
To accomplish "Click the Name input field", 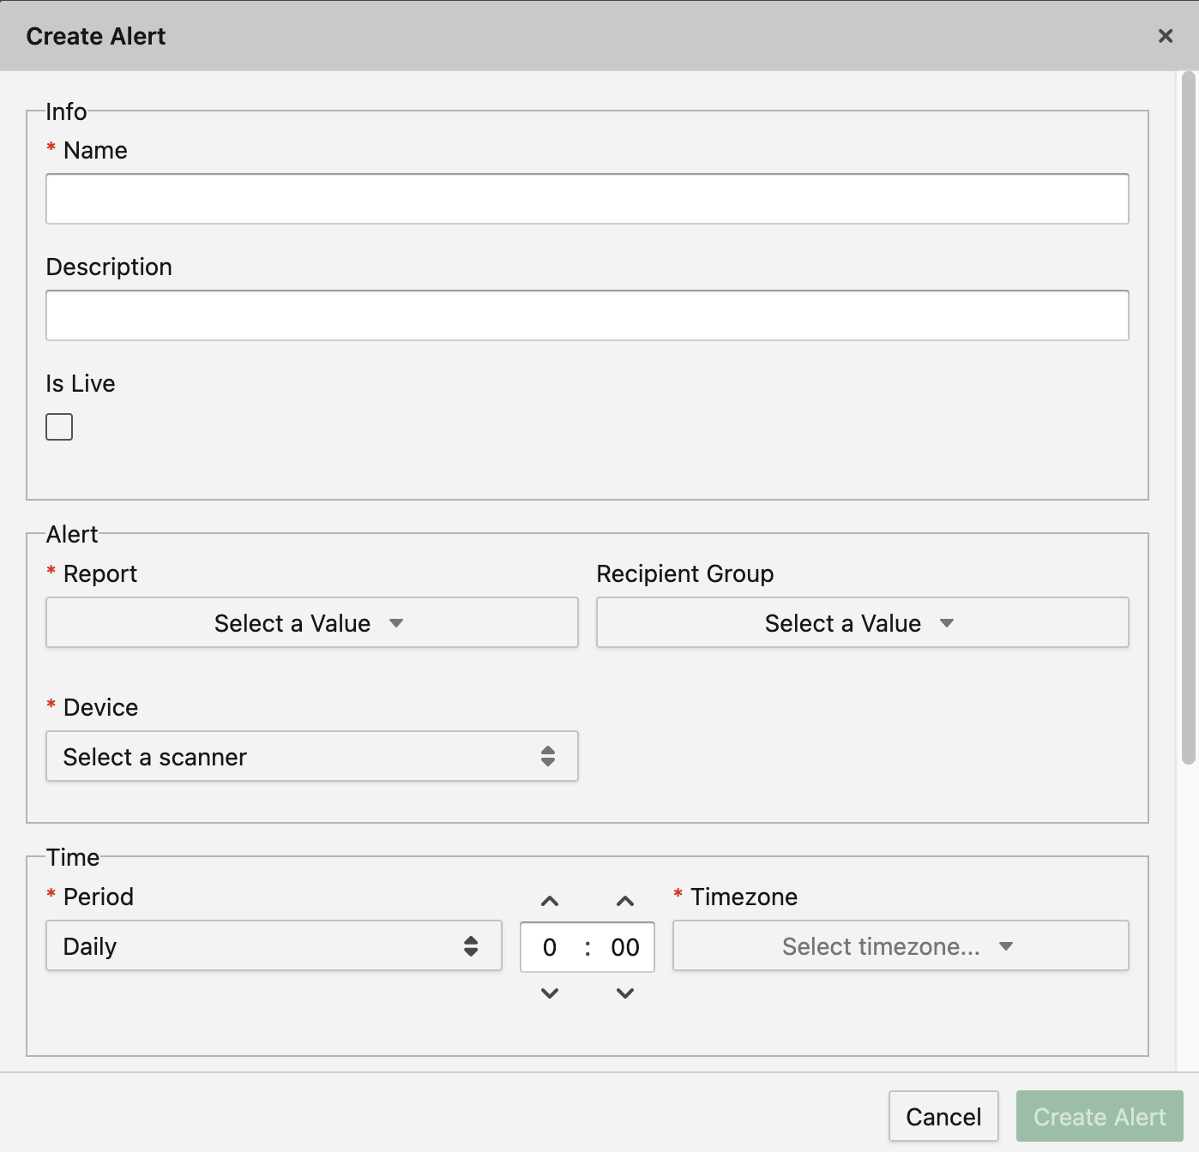I will pos(587,199).
